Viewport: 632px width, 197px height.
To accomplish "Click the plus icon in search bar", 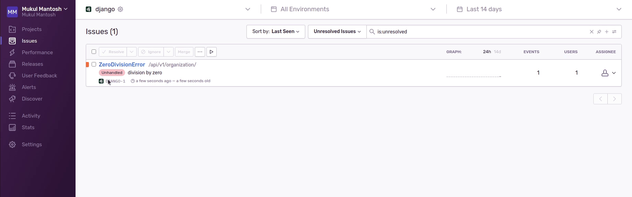I will click(x=607, y=32).
